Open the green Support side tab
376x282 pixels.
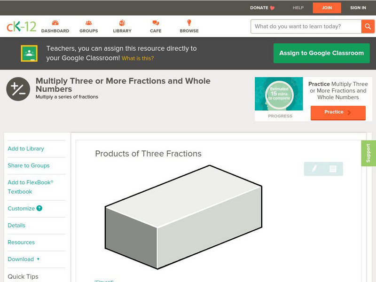(368, 153)
